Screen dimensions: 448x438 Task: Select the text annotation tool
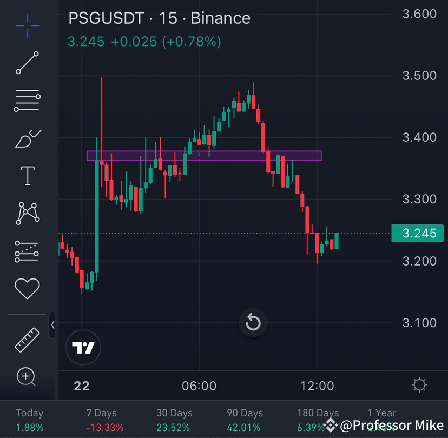pos(27,175)
